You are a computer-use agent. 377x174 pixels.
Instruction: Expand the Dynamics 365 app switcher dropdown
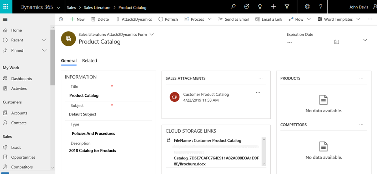point(59,8)
